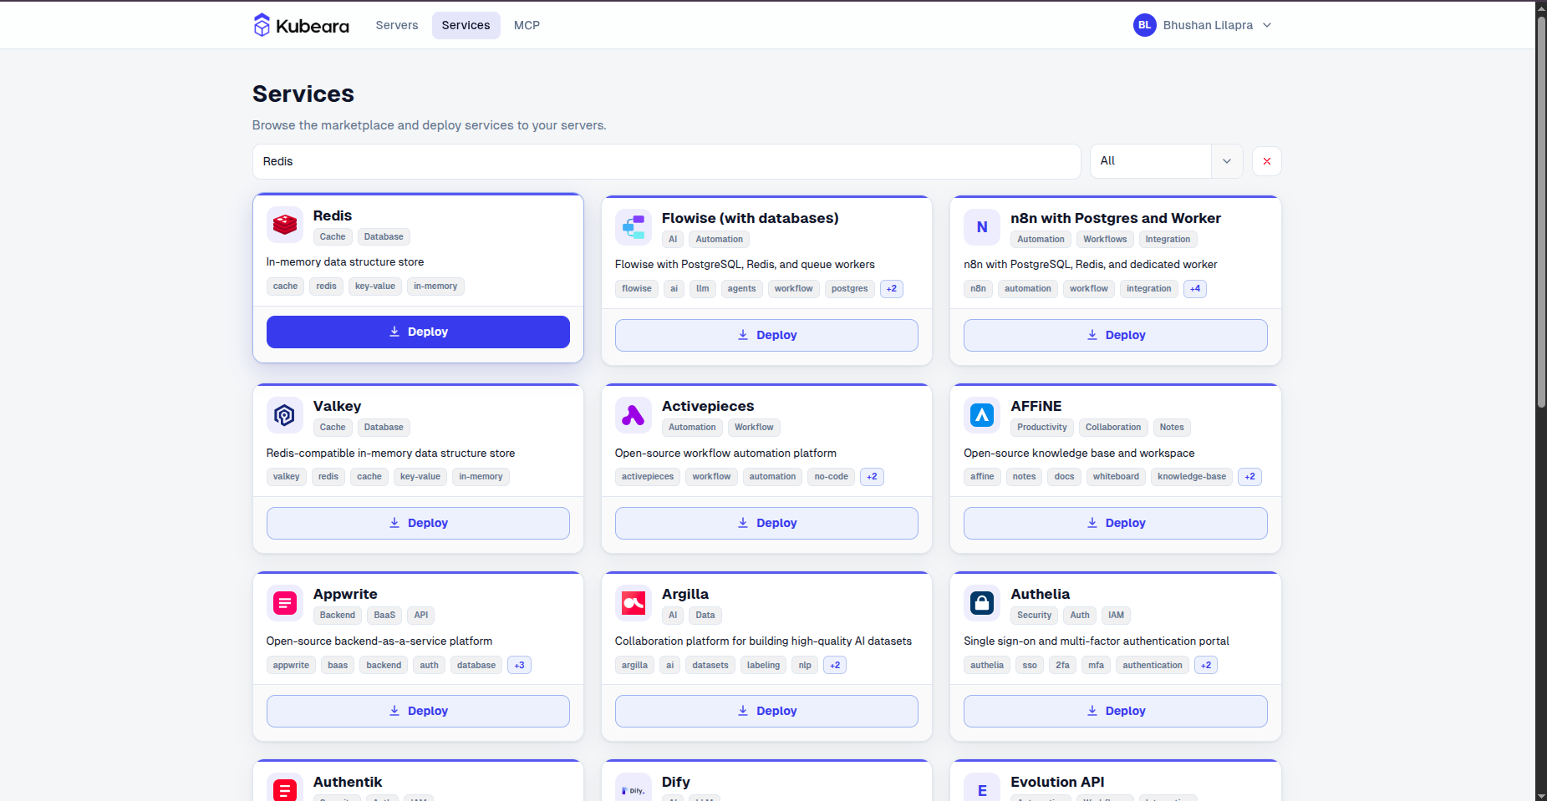The image size is (1547, 801).
Task: Click the Dify card title
Action: (676, 782)
